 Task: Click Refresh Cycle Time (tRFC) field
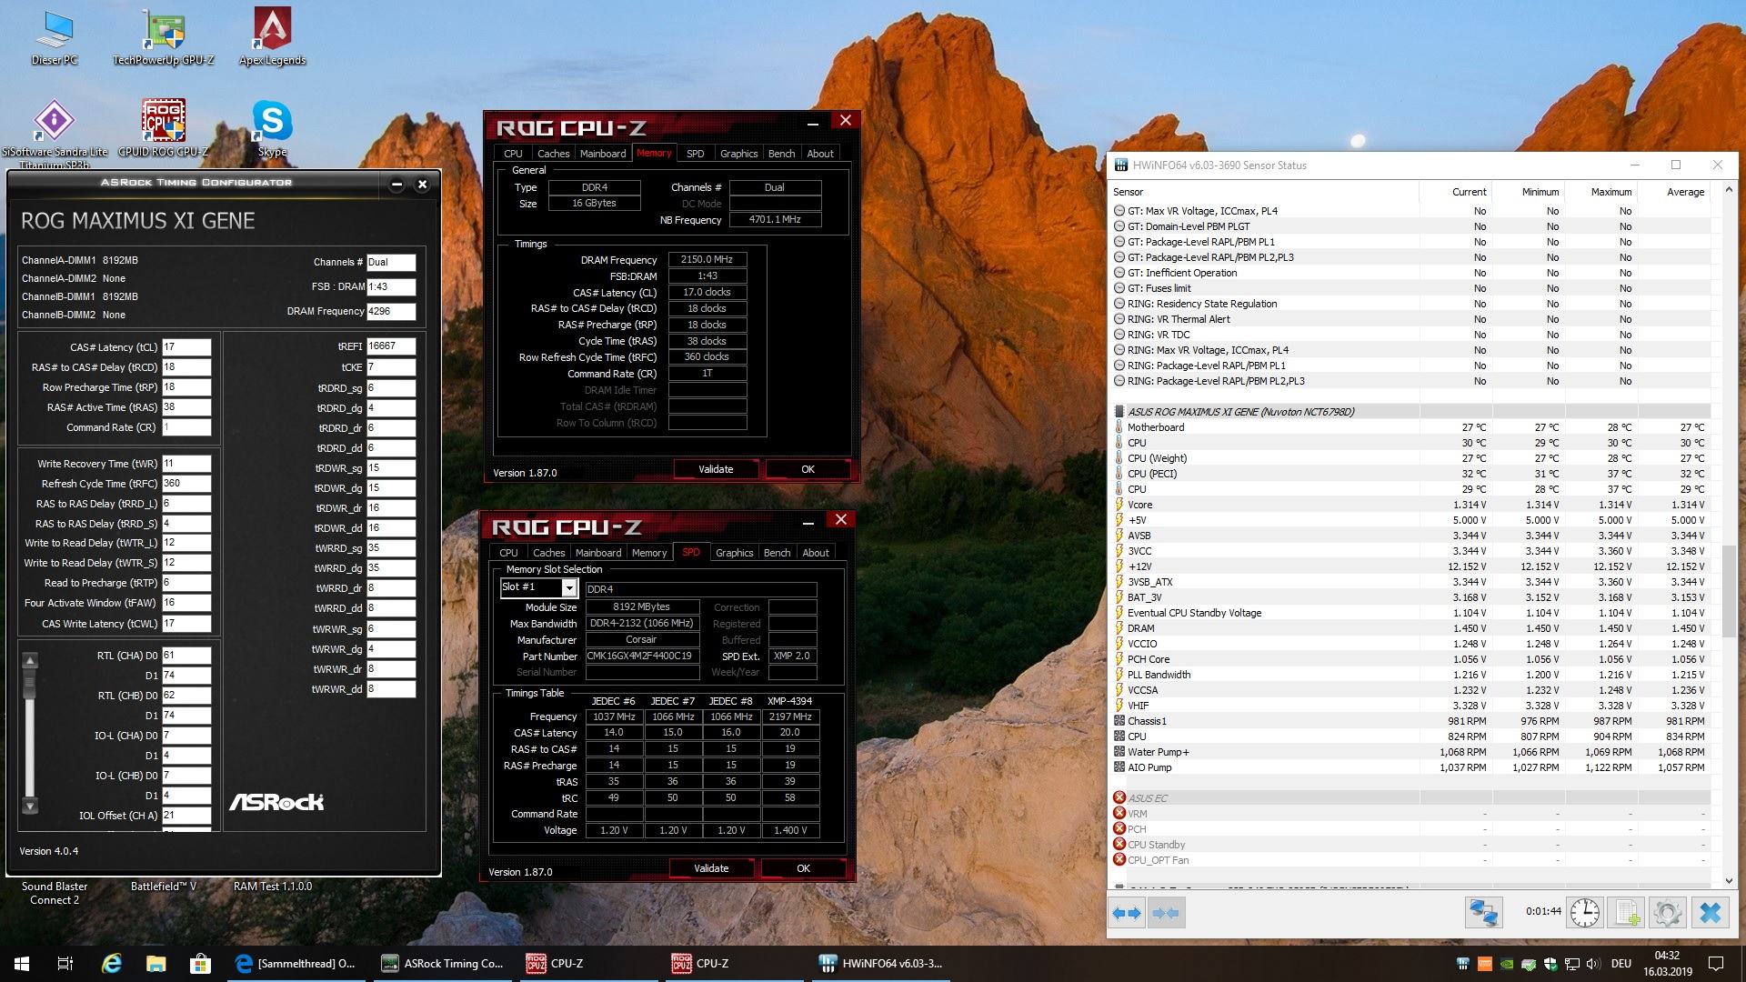pyautogui.click(x=186, y=484)
